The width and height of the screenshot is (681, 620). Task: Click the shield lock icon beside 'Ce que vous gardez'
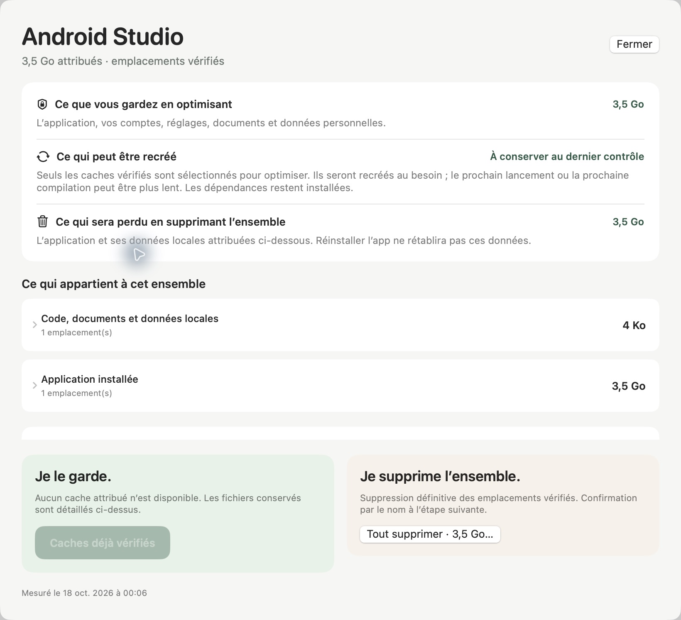42,104
